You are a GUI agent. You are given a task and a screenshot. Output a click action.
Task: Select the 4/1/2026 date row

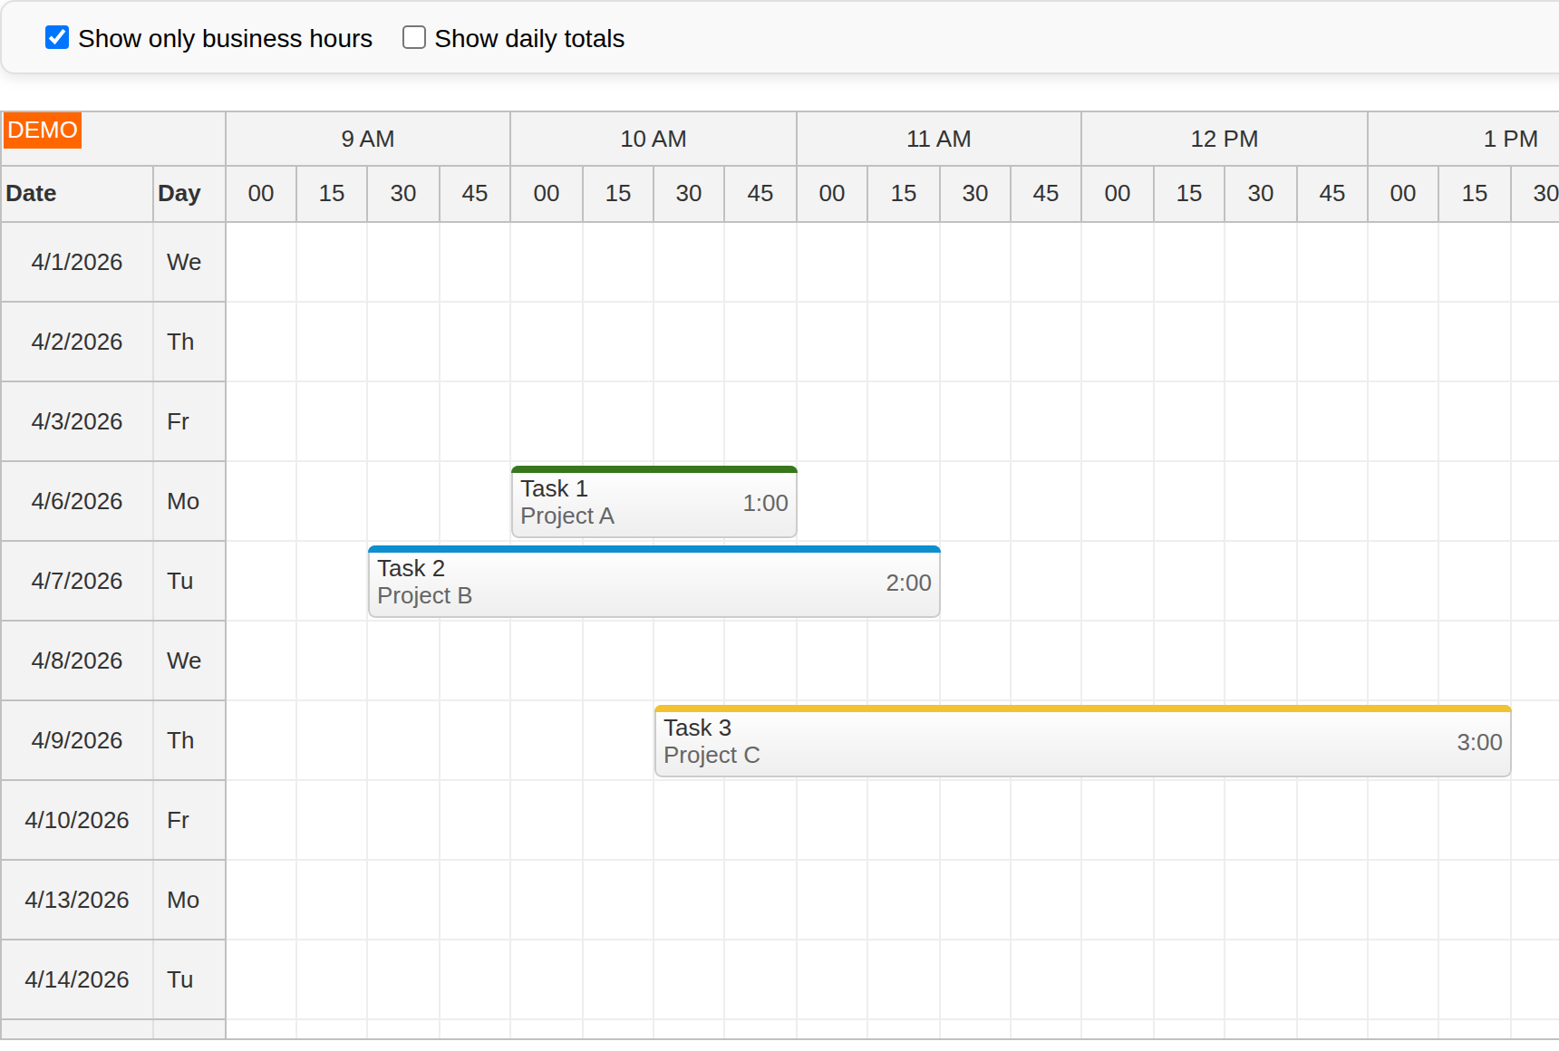tap(76, 262)
